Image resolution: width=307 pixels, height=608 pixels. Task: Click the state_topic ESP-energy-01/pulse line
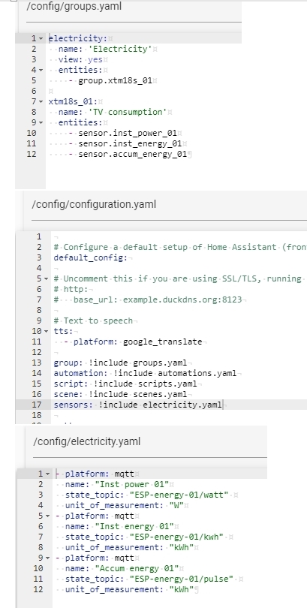149,579
